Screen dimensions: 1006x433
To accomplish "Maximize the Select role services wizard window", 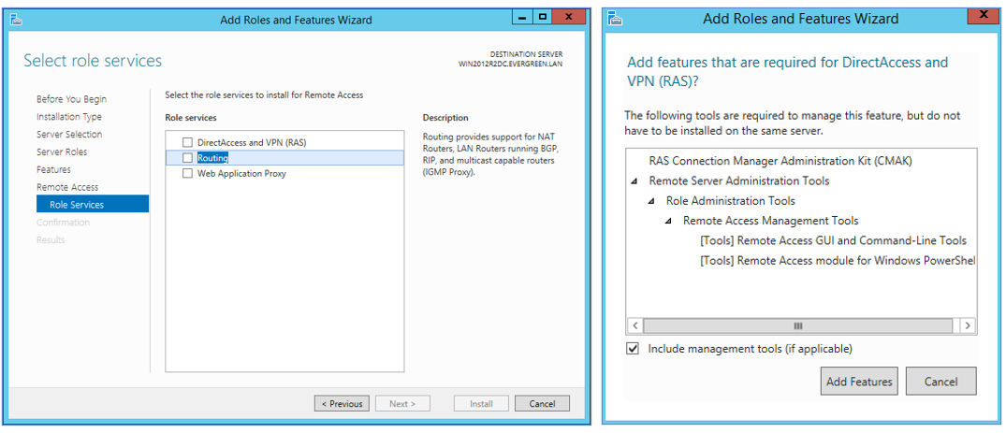I will click(541, 18).
